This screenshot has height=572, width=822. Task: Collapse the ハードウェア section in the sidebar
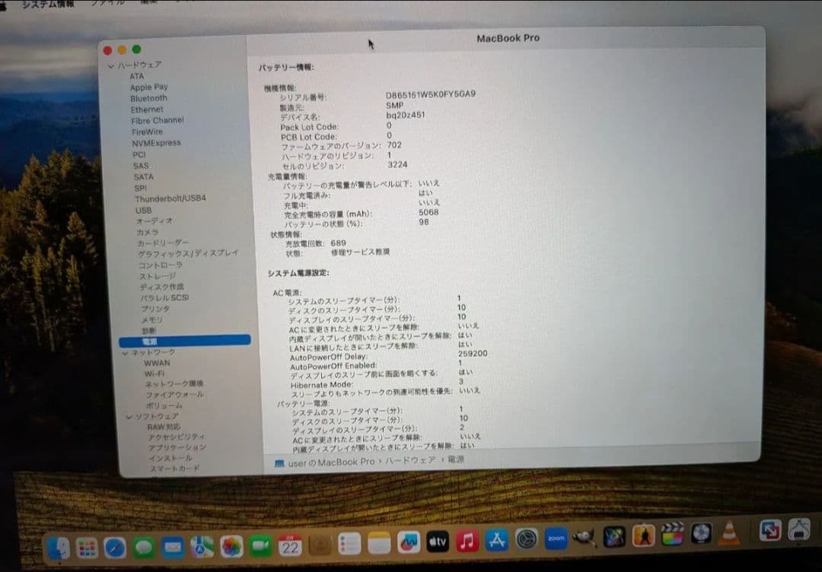coord(113,65)
